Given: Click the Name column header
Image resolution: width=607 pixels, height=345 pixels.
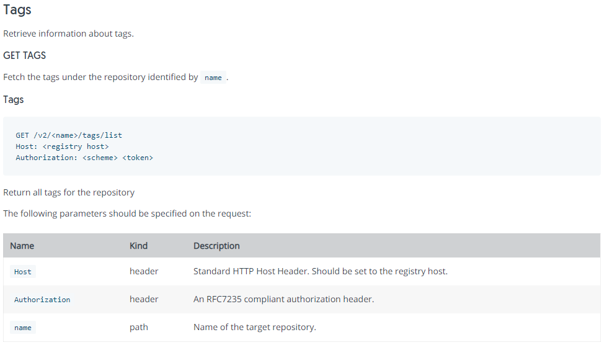Looking at the screenshot, I should click(x=22, y=246).
